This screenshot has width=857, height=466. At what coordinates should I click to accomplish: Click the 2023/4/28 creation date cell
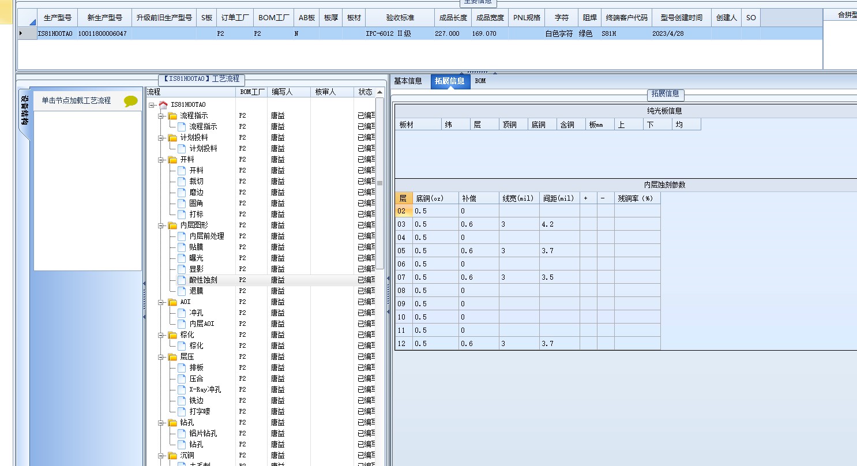point(682,33)
